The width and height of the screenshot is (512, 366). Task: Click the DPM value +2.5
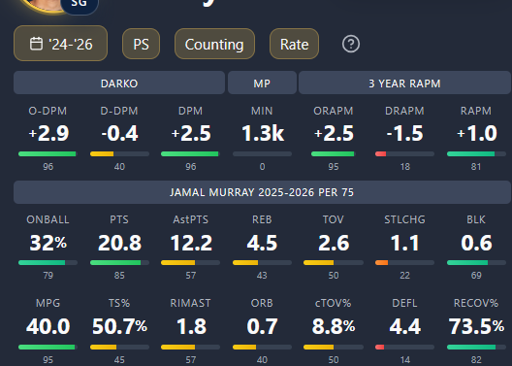pyautogui.click(x=191, y=133)
